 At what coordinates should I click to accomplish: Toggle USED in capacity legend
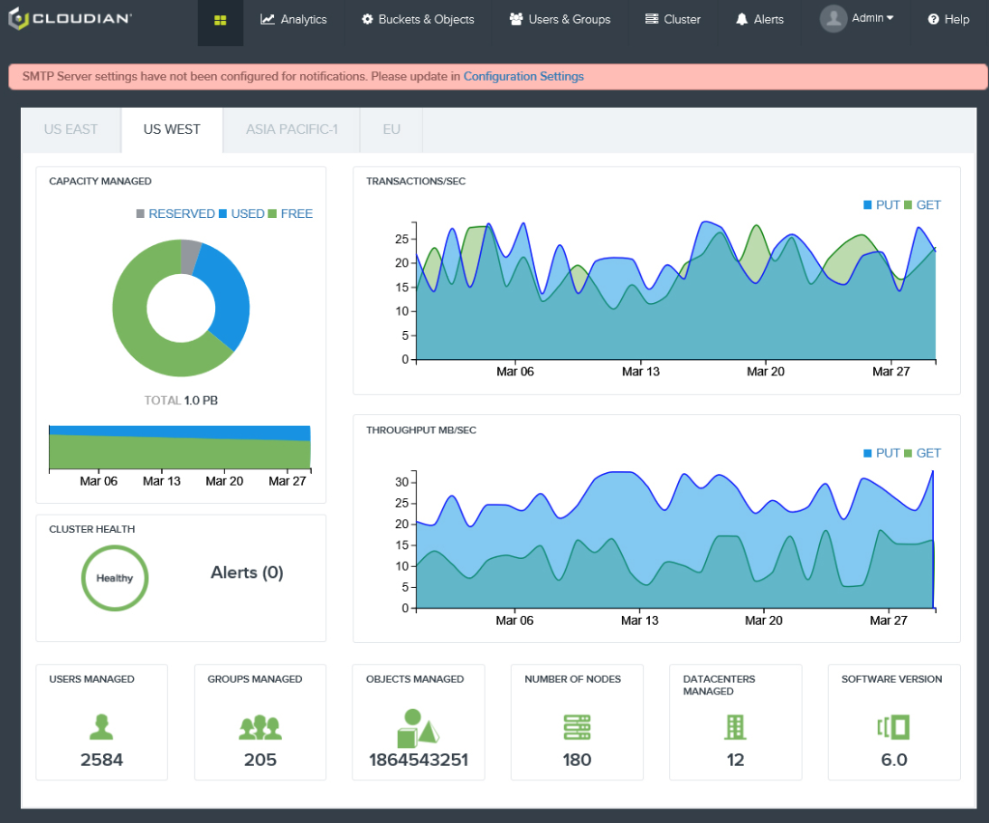pos(241,214)
